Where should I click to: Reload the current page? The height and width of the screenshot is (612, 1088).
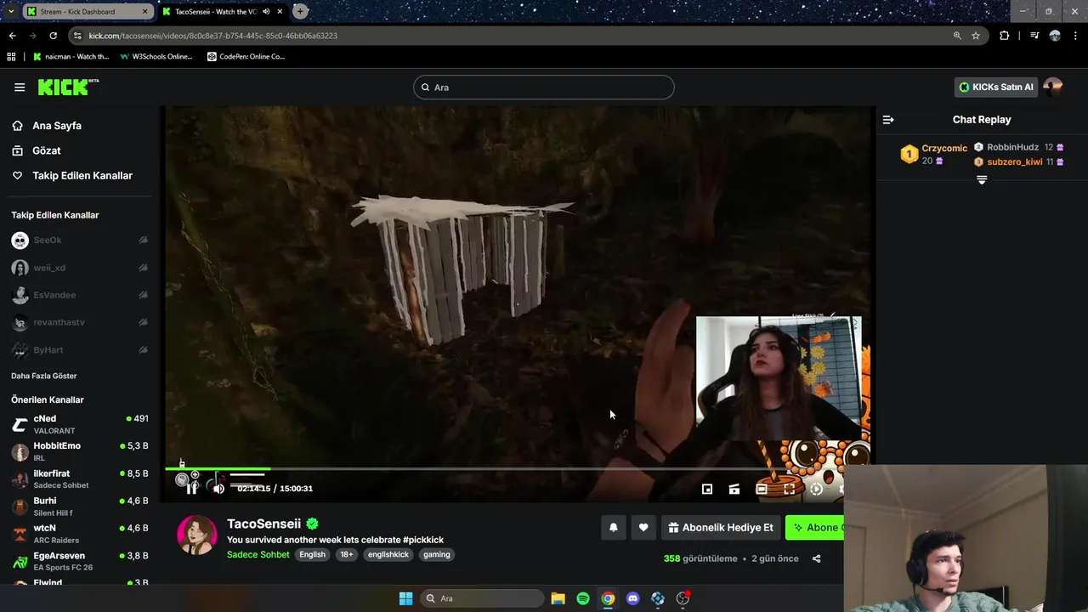click(53, 36)
